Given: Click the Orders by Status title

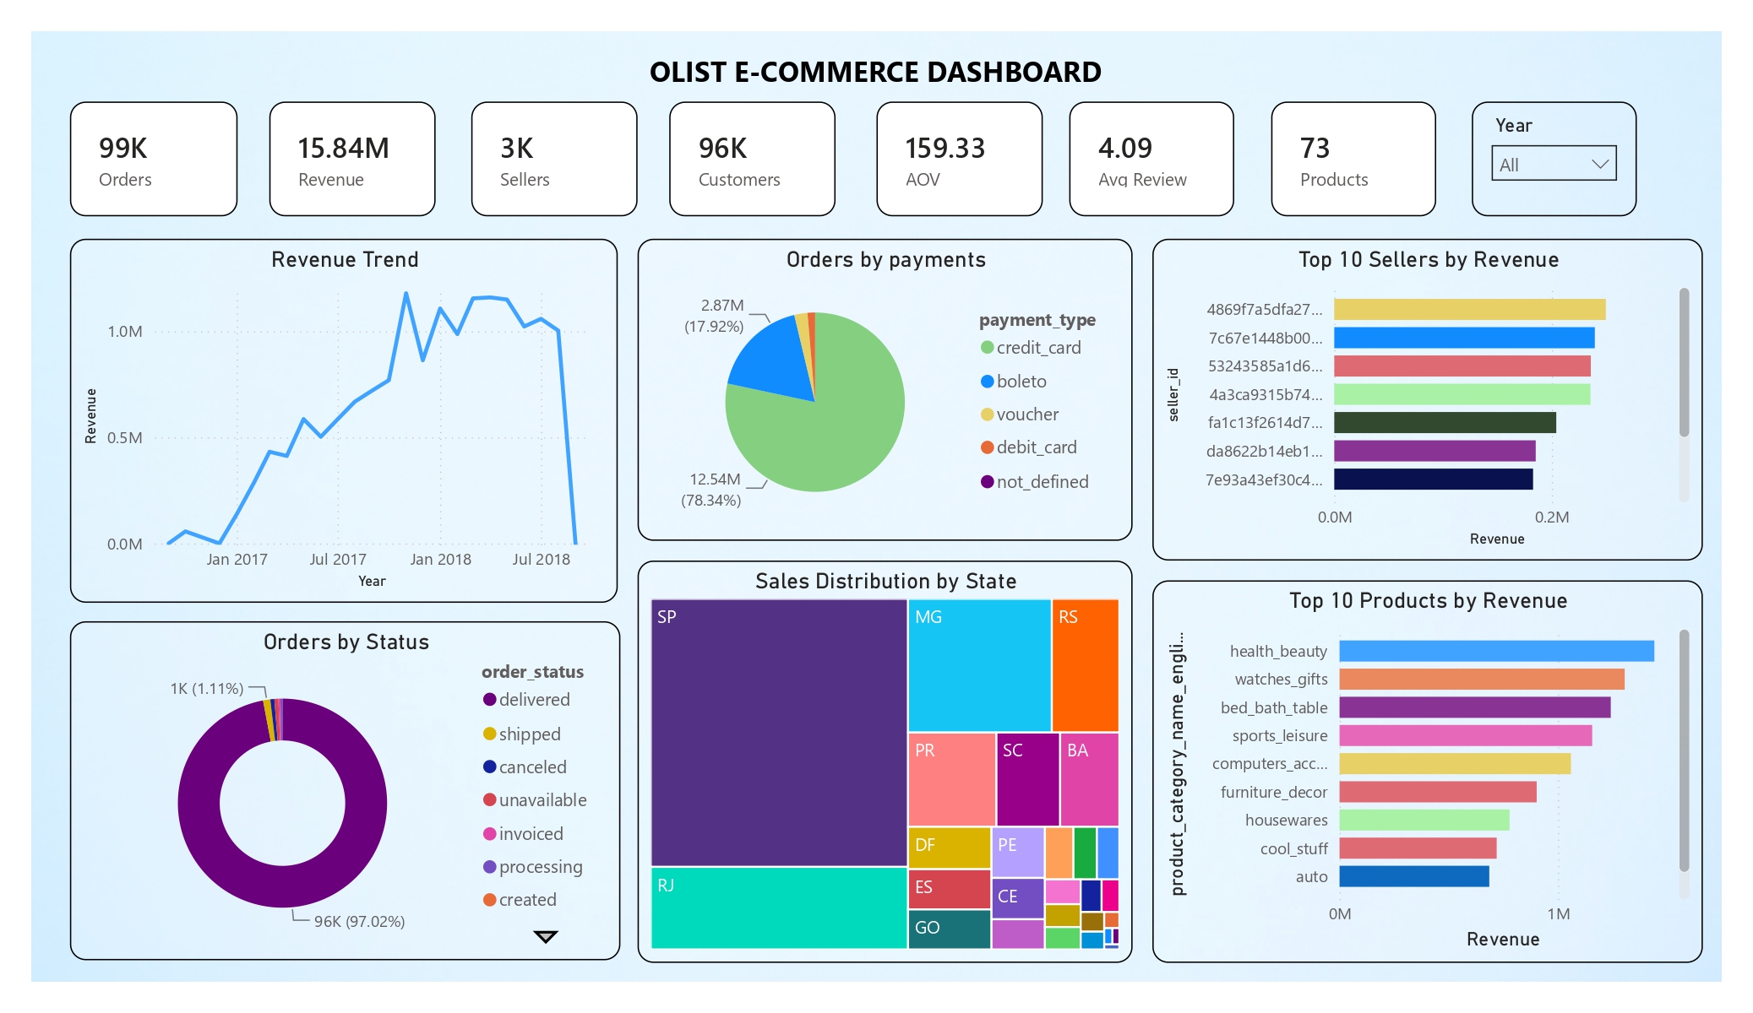Looking at the screenshot, I should (346, 642).
